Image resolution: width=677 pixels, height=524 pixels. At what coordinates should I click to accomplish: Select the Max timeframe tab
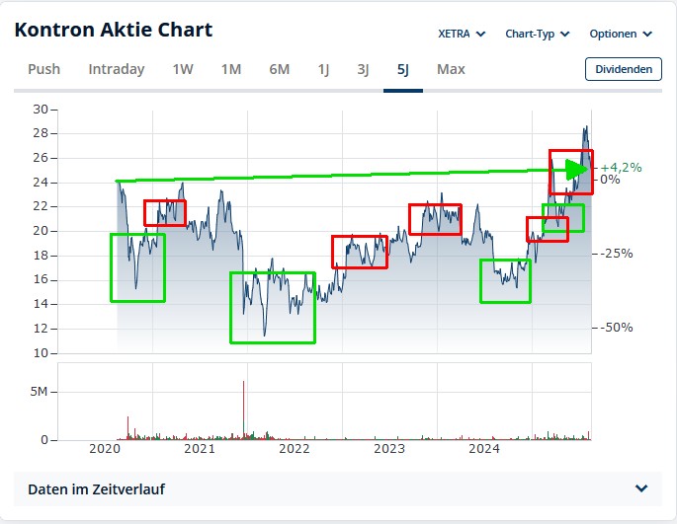(451, 69)
